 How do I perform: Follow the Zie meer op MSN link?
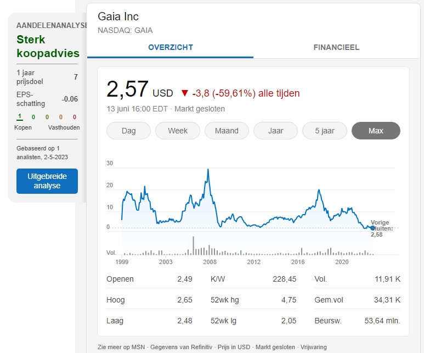click(120, 347)
